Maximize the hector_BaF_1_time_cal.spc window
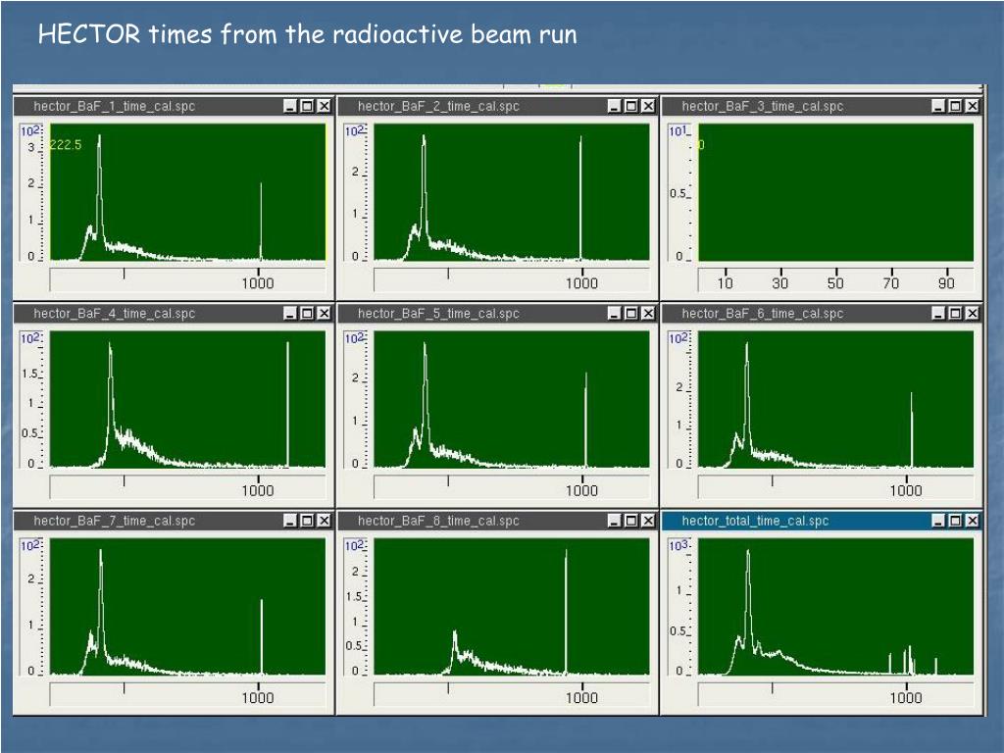The image size is (1004, 753). pyautogui.click(x=307, y=106)
